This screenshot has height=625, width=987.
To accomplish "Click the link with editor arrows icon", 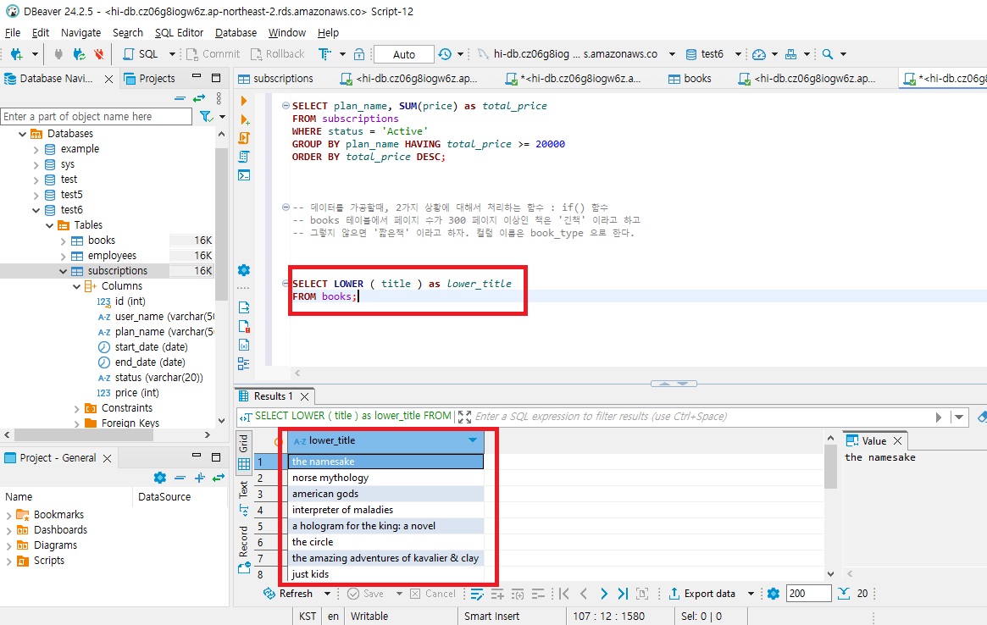I will [x=199, y=98].
